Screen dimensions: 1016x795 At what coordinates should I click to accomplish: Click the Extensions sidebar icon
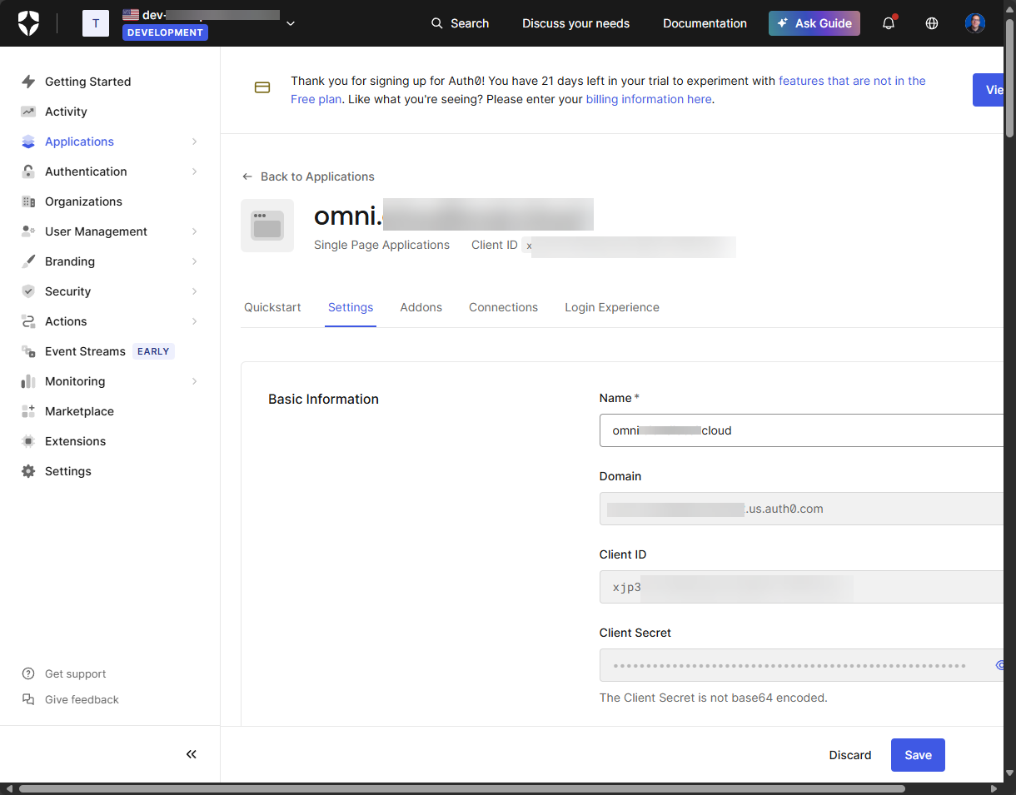(28, 441)
